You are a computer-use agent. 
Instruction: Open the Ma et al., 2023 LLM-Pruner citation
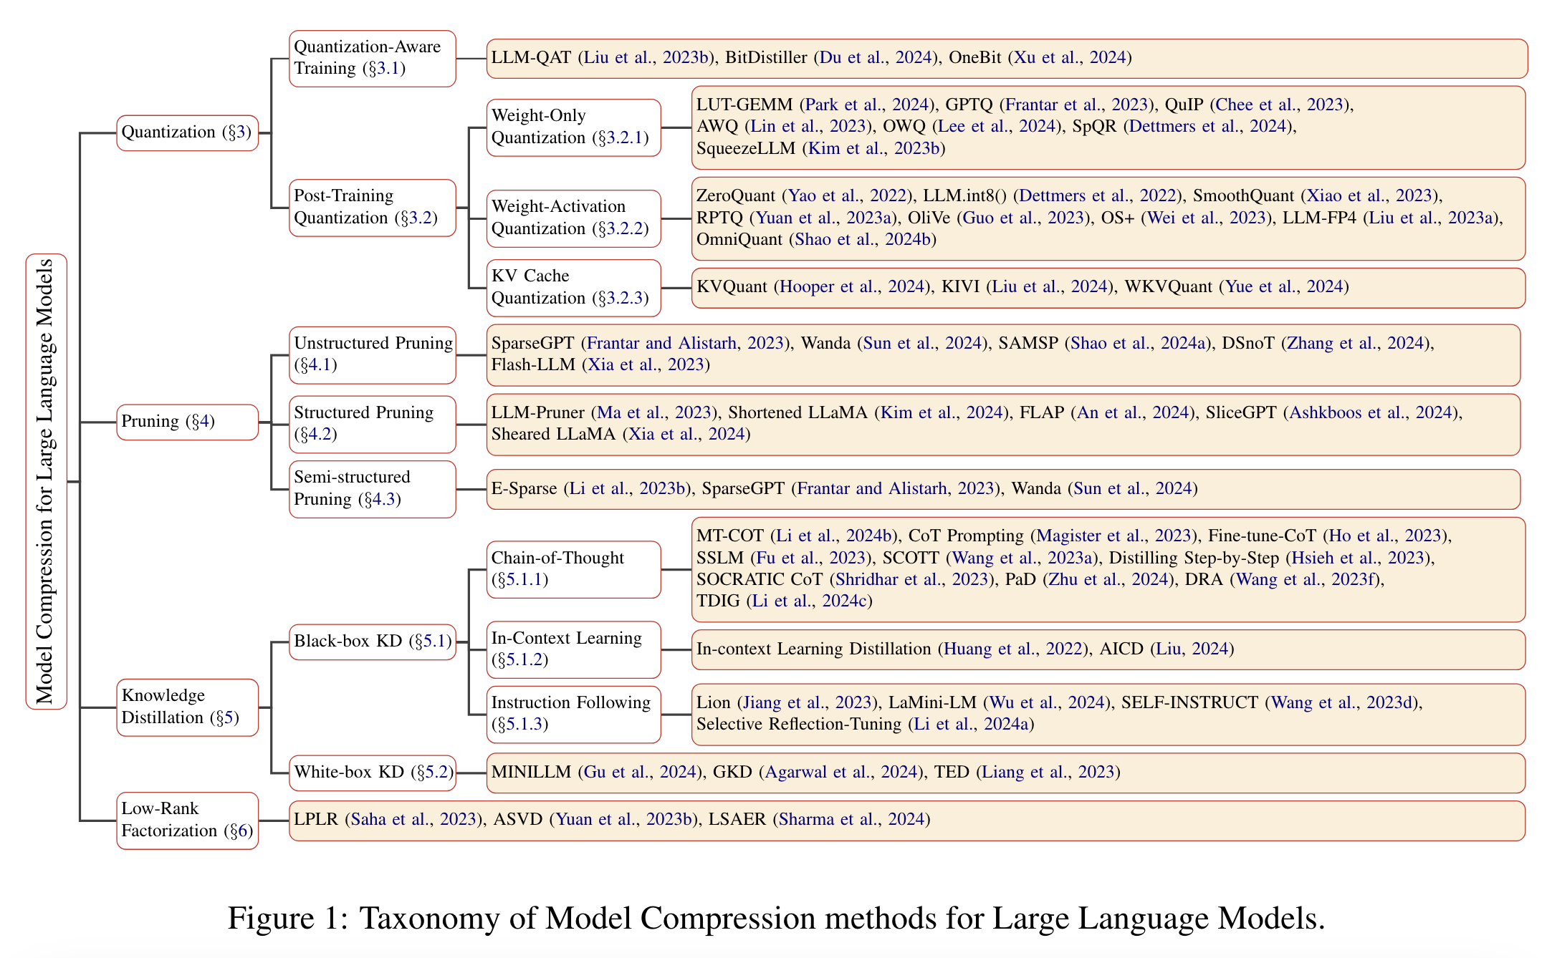click(x=653, y=412)
